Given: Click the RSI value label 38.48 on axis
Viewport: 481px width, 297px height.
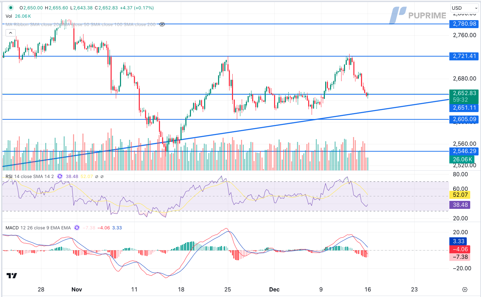Looking at the screenshot, I should 459,205.
